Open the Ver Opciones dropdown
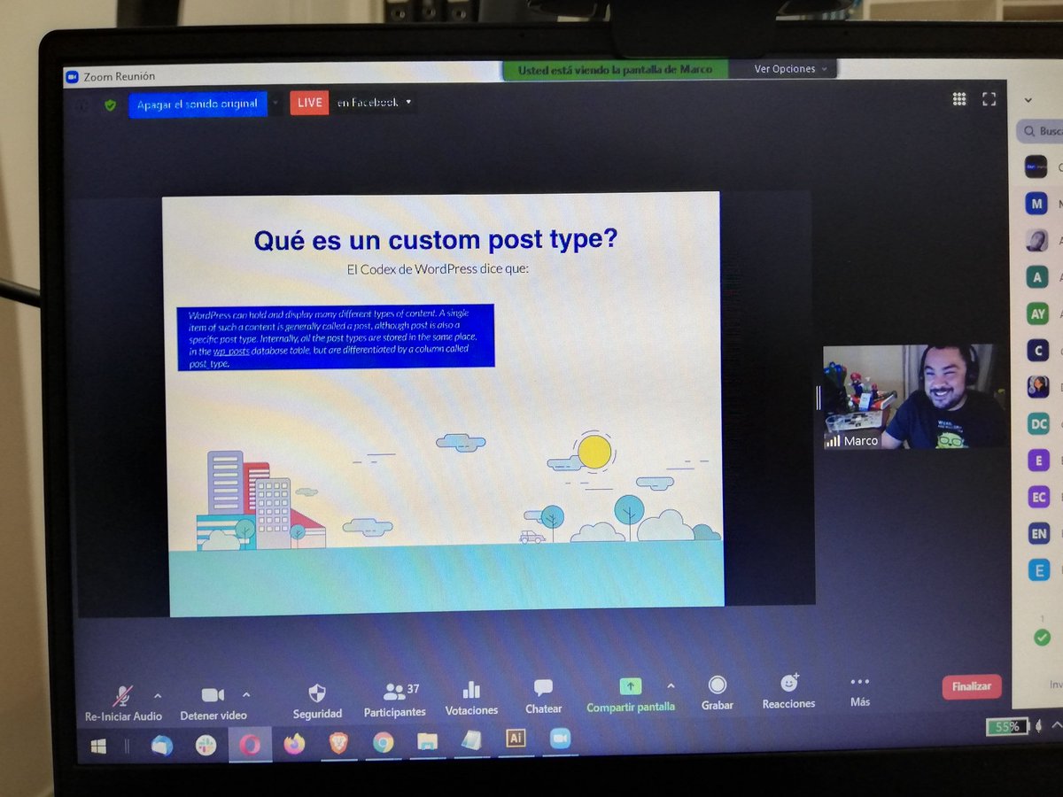Viewport: 1063px width, 797px height. [786, 68]
